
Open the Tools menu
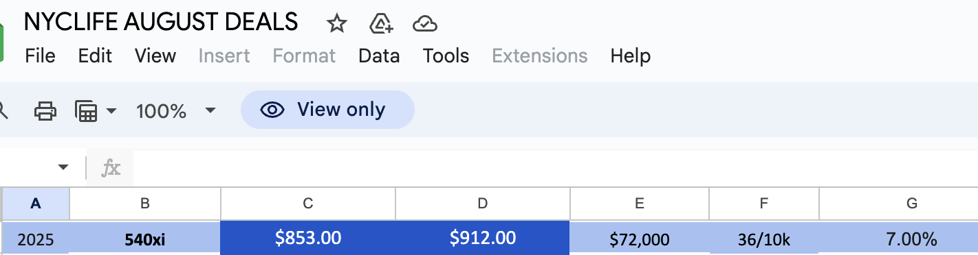tap(446, 56)
